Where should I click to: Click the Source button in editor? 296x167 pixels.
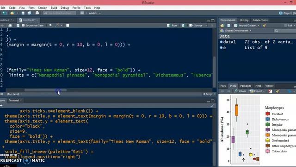click(196, 26)
